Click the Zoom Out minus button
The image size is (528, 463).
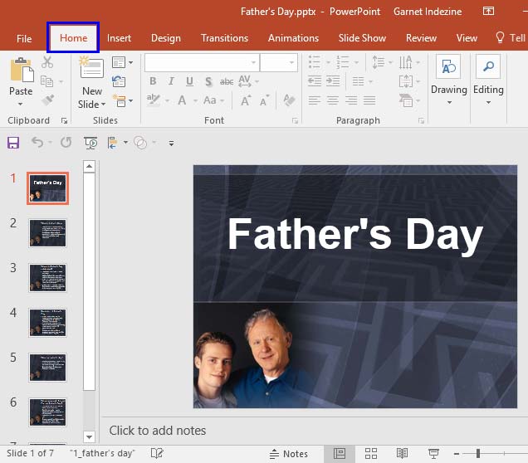tap(457, 454)
